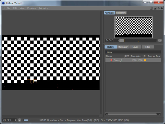Open the File menu
The image size is (165, 124).
point(9,8)
